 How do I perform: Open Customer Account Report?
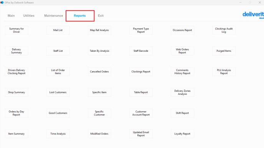click(141, 113)
